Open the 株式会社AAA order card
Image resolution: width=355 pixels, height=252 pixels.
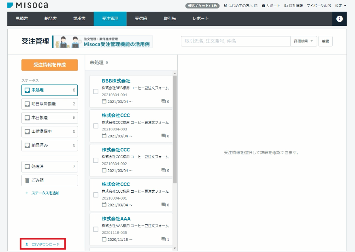[131, 229]
